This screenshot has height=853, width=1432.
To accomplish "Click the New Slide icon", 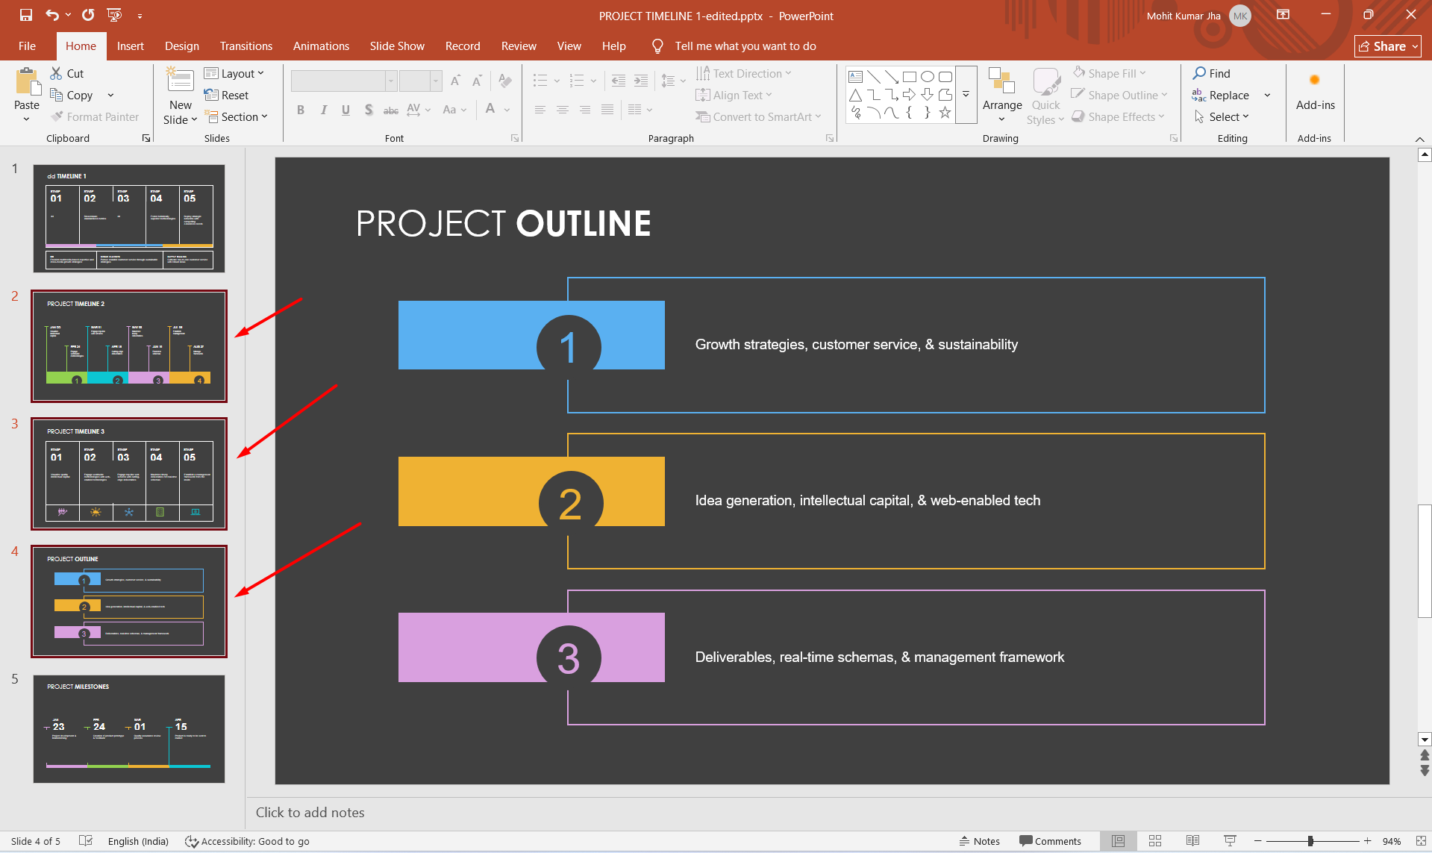I will coord(180,81).
